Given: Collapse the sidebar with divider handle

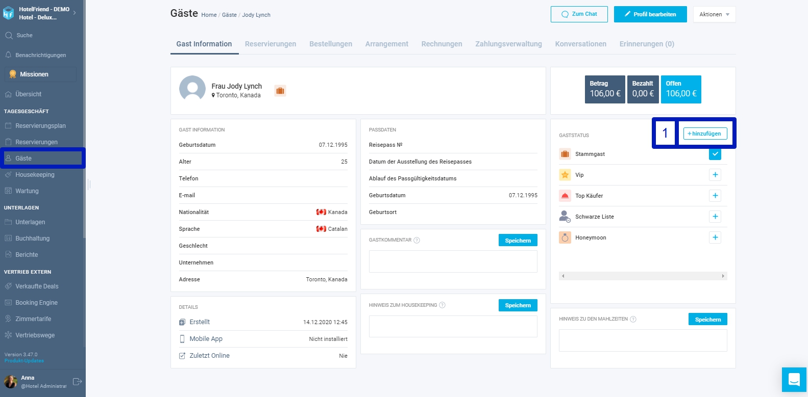Looking at the screenshot, I should (89, 184).
